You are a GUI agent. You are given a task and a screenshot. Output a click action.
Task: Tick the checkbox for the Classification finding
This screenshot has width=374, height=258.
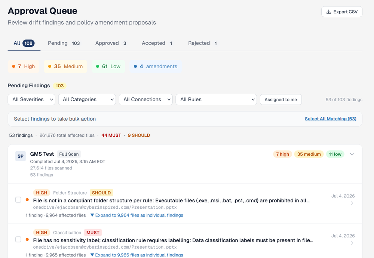tap(18, 239)
